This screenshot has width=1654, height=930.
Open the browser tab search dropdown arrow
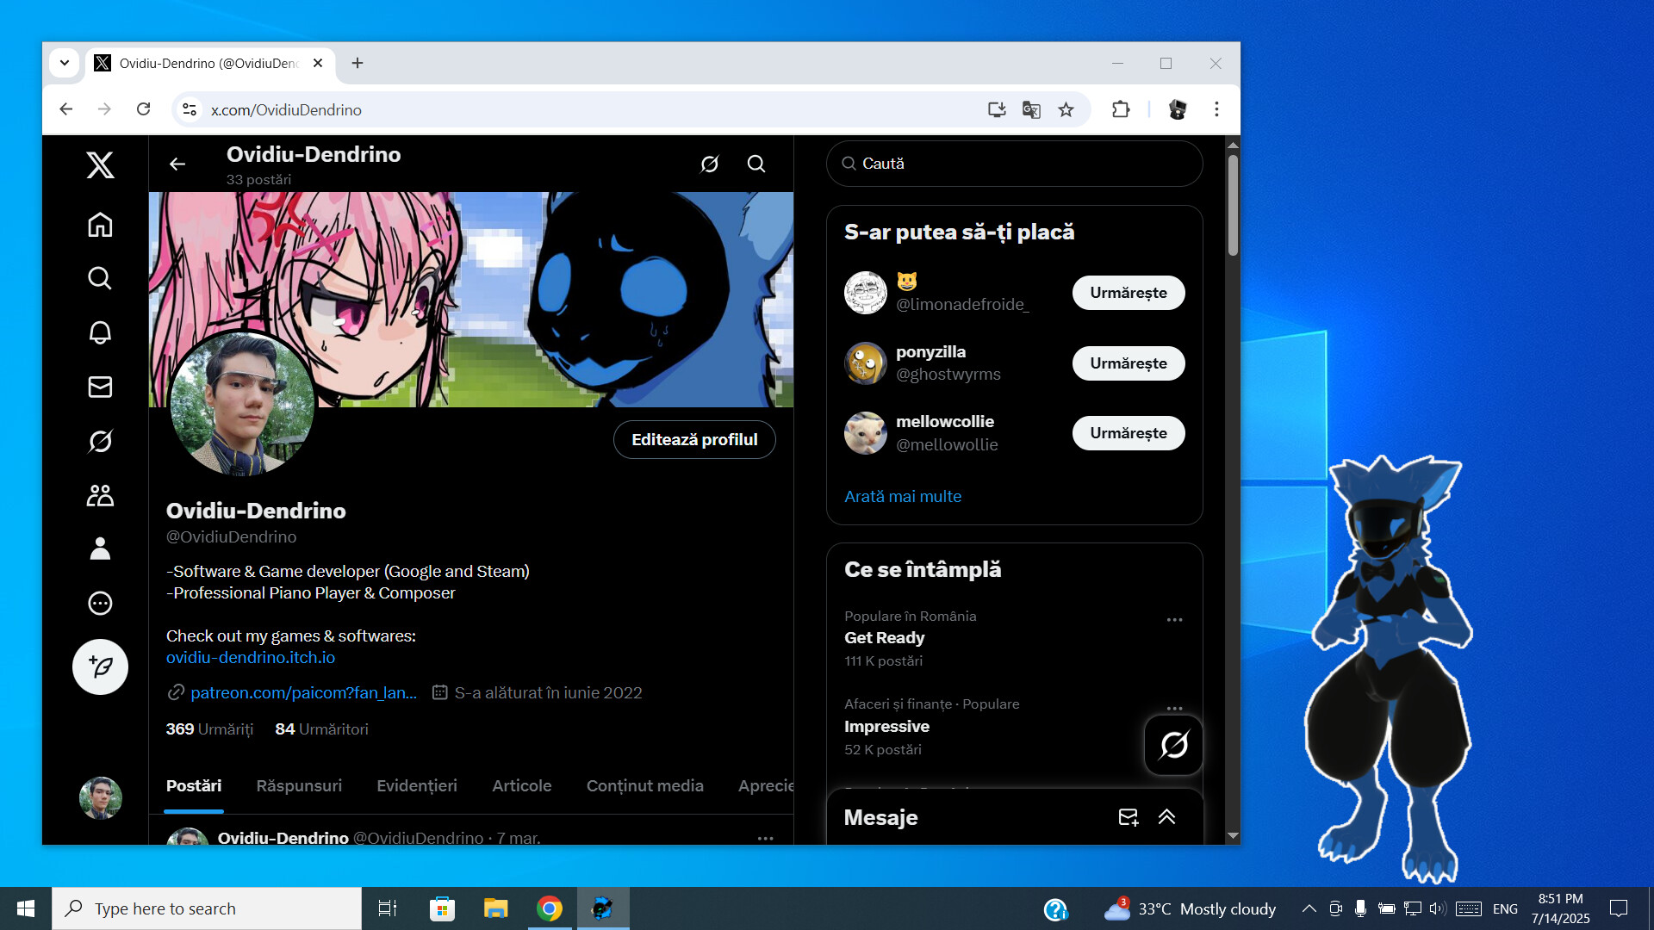[65, 63]
